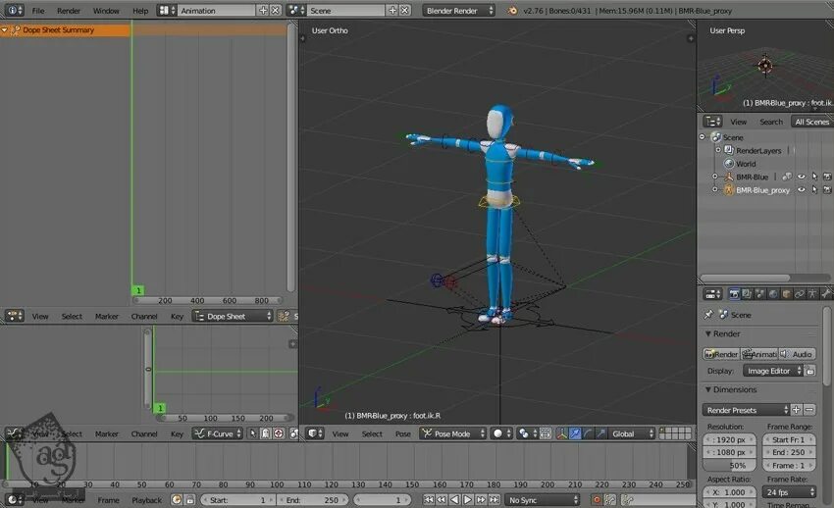Toggle automatic keyframe record button
The width and height of the screenshot is (834, 508).
[597, 500]
